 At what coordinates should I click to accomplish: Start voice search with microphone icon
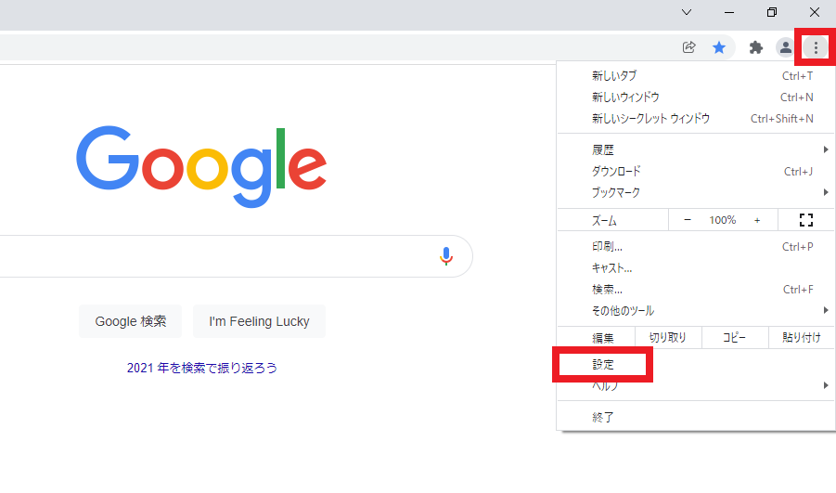(446, 256)
